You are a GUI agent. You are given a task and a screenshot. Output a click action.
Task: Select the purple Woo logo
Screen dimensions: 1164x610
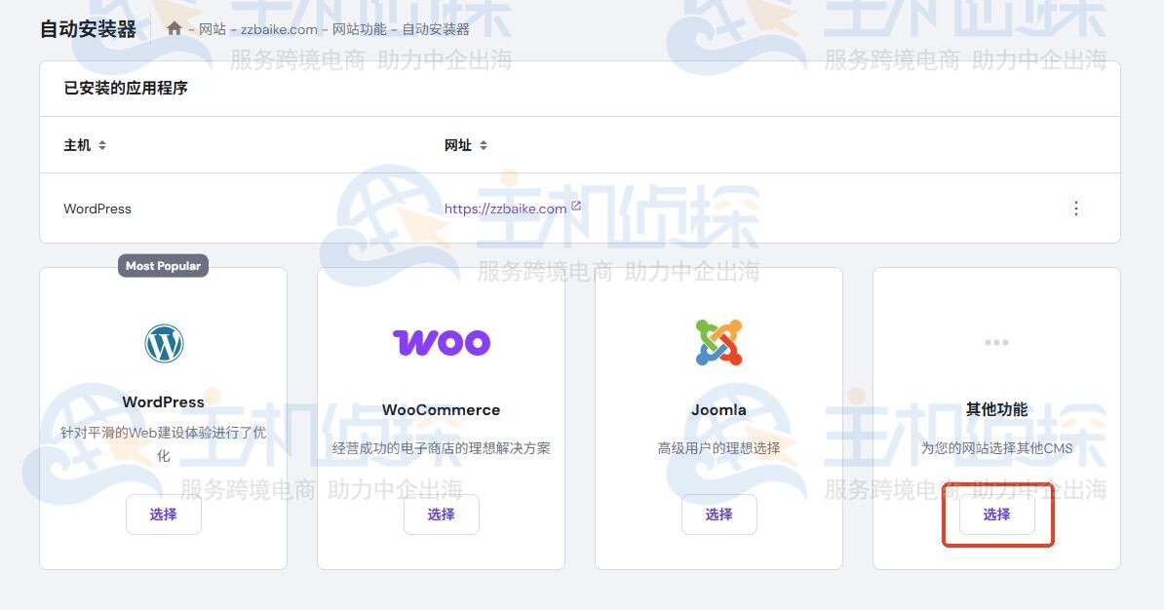pos(441,343)
